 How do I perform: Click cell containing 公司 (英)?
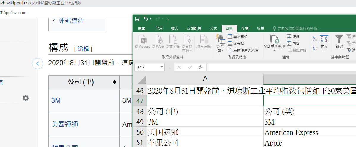[x=310, y=111]
